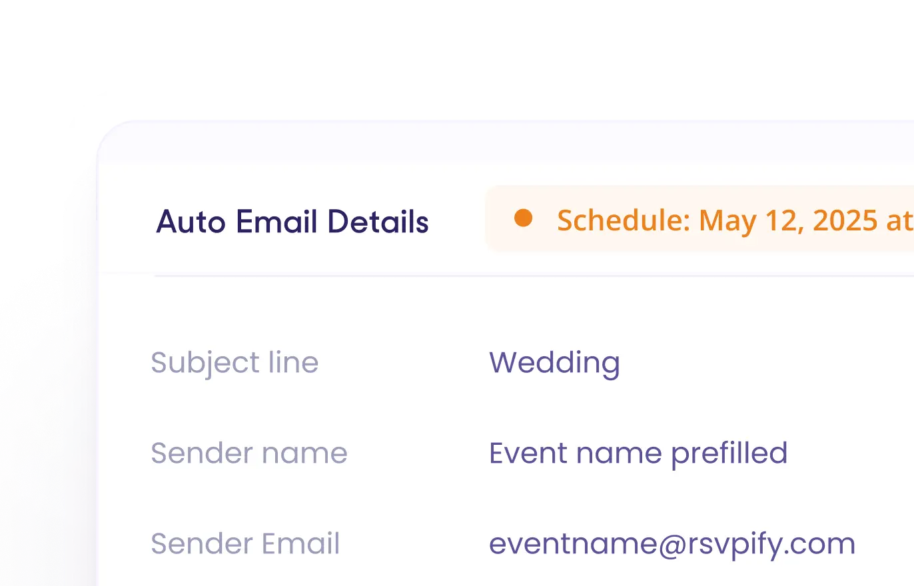
Task: Click the word prefilled in sender name
Action: tap(729, 454)
